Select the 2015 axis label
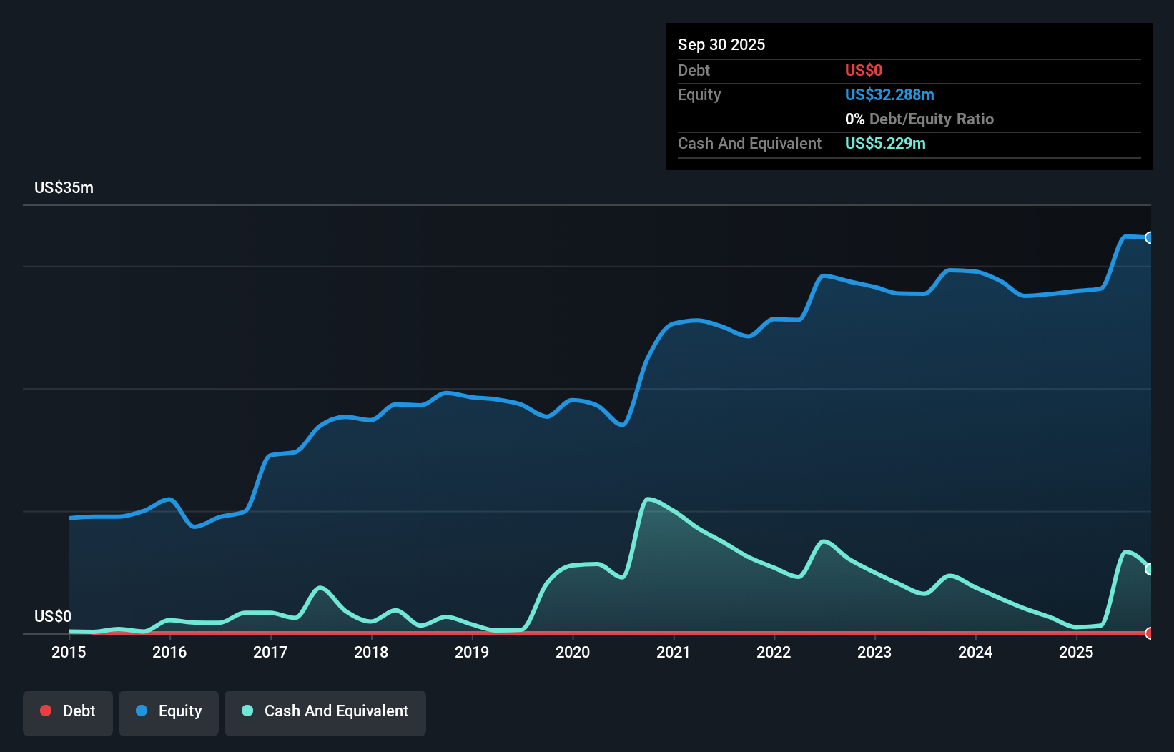This screenshot has height=752, width=1174. pos(68,653)
